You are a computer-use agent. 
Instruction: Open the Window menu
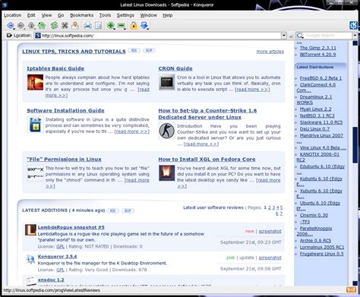point(149,15)
